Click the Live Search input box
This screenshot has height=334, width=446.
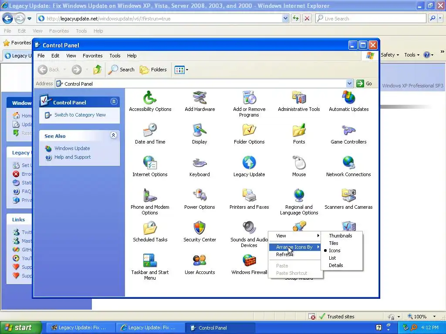tap(371, 18)
